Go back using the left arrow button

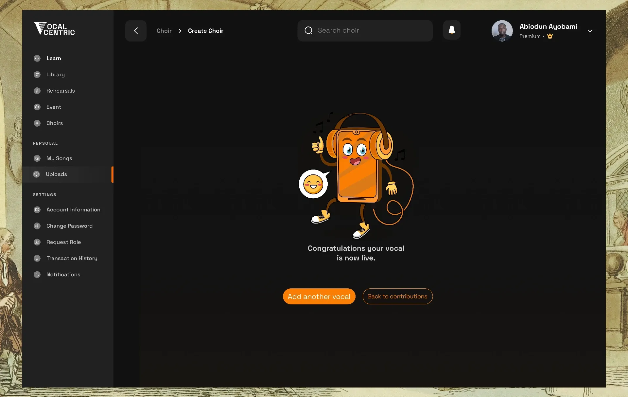pos(136,31)
